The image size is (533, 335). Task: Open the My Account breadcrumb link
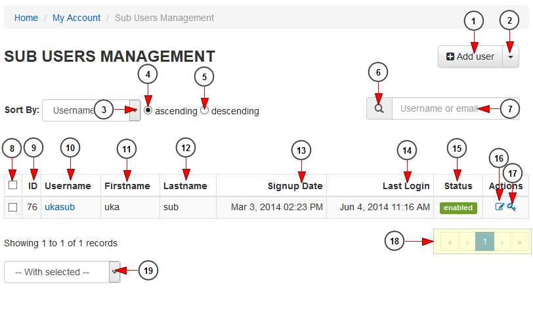coord(77,18)
